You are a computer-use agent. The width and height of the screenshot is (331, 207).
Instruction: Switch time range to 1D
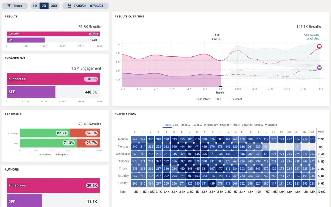(x=35, y=6)
